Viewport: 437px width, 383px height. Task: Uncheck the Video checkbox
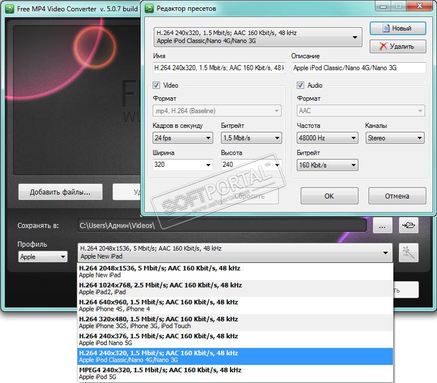[x=157, y=85]
